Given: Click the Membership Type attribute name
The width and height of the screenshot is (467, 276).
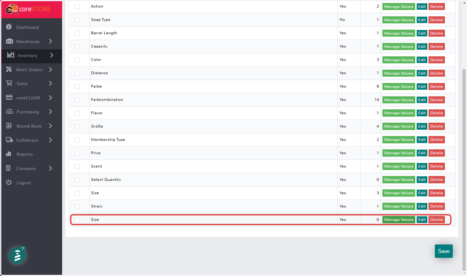Looking at the screenshot, I should tap(108, 139).
